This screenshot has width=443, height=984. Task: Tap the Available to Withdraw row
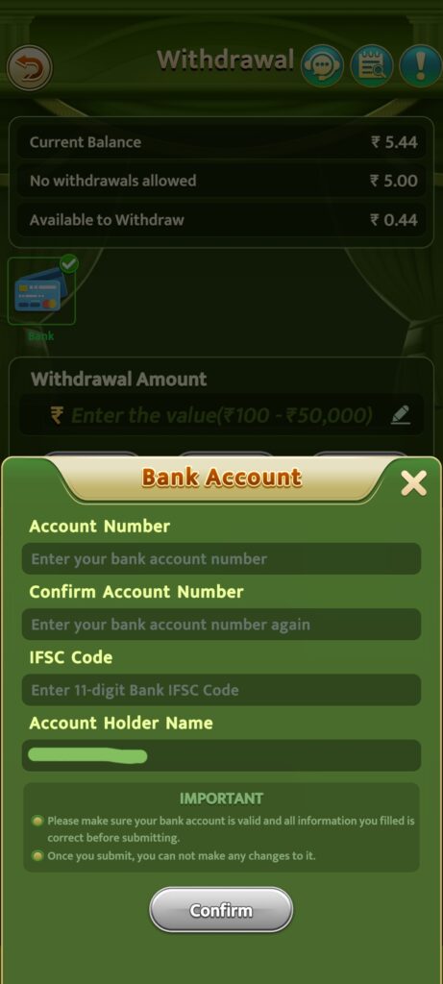coord(223,220)
